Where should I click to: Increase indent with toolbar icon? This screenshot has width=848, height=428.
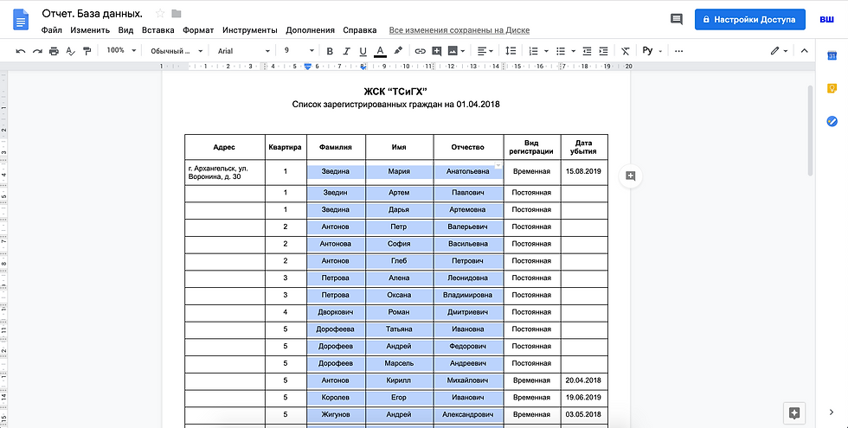[604, 51]
